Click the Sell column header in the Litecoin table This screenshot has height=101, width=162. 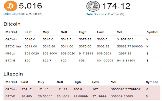(x=60, y=82)
